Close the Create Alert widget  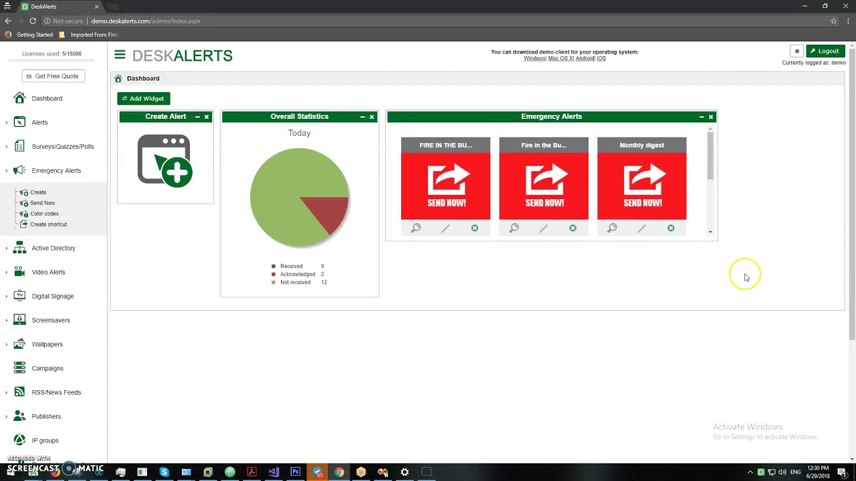click(x=207, y=117)
